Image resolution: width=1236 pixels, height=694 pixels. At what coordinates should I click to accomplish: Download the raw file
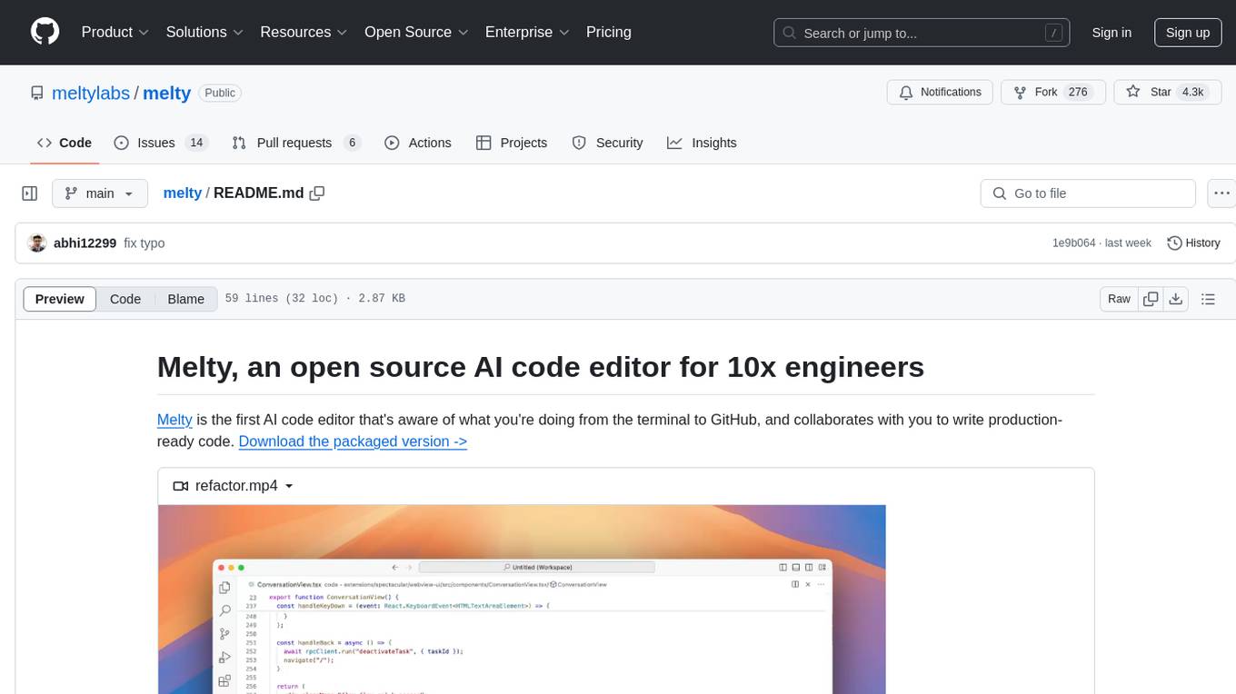(x=1176, y=299)
